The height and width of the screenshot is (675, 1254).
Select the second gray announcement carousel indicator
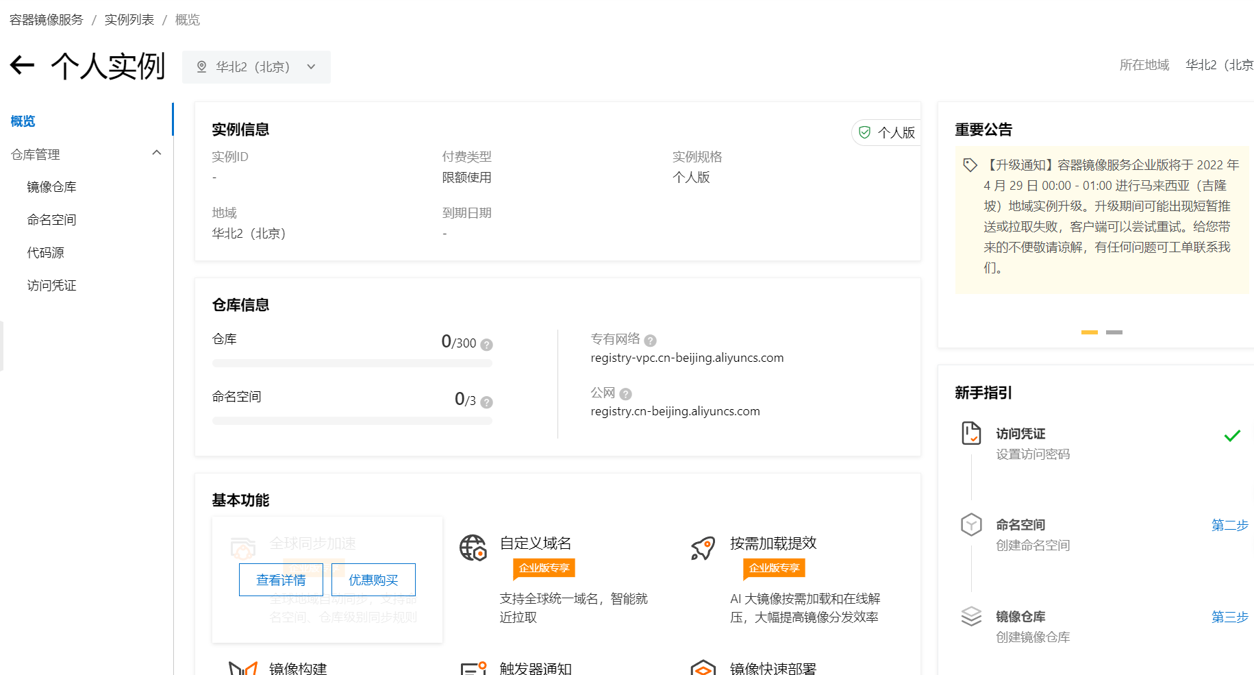coord(1114,332)
